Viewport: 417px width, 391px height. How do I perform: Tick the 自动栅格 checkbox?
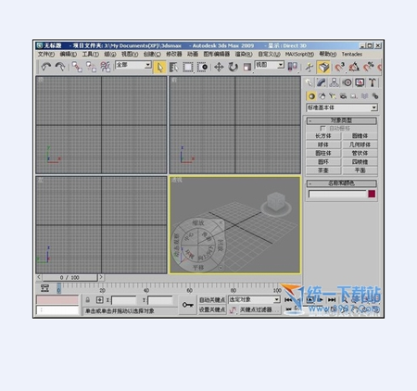click(x=322, y=128)
